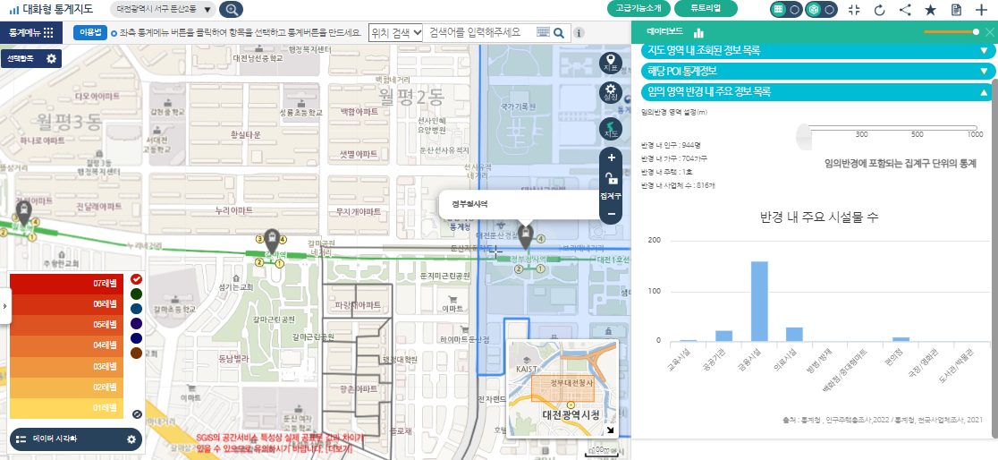Click the refresh/reset icon
Image resolution: width=998 pixels, height=460 pixels.
[x=879, y=10]
